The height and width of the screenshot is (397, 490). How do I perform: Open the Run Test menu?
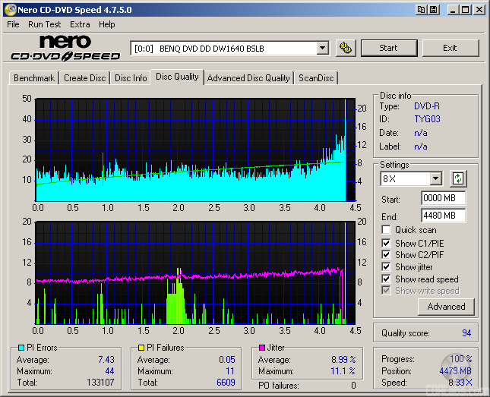coord(46,24)
